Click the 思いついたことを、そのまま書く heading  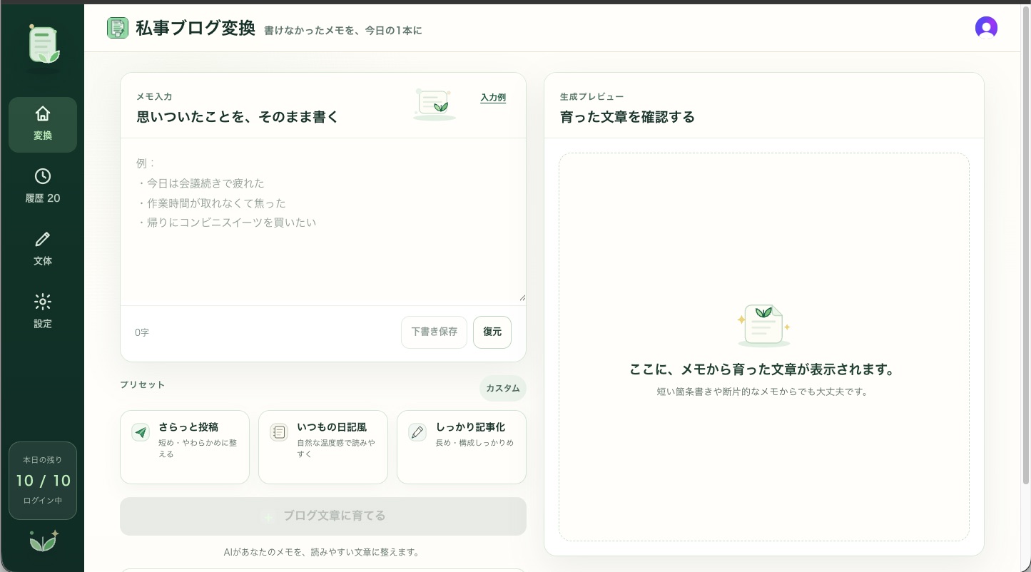click(x=238, y=117)
